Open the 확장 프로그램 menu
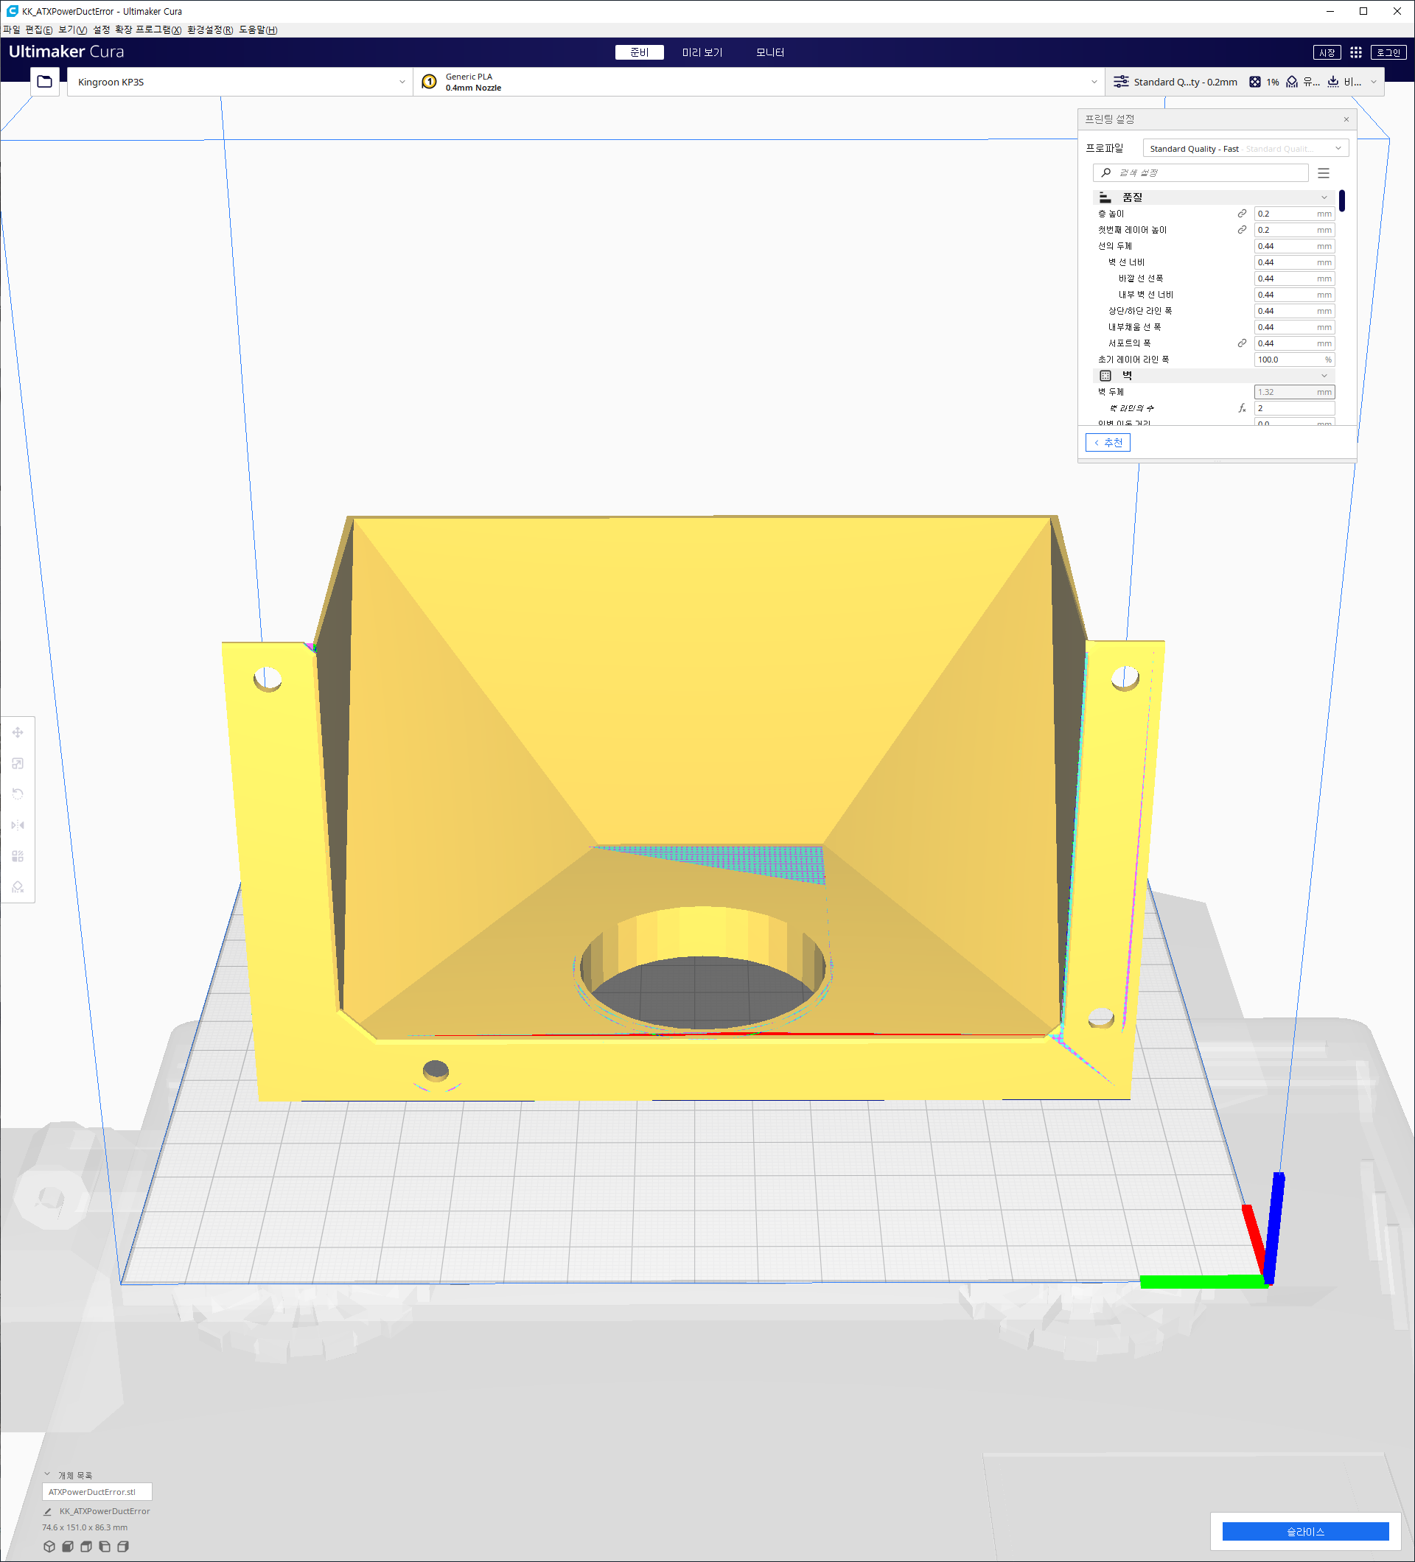 pos(148,29)
